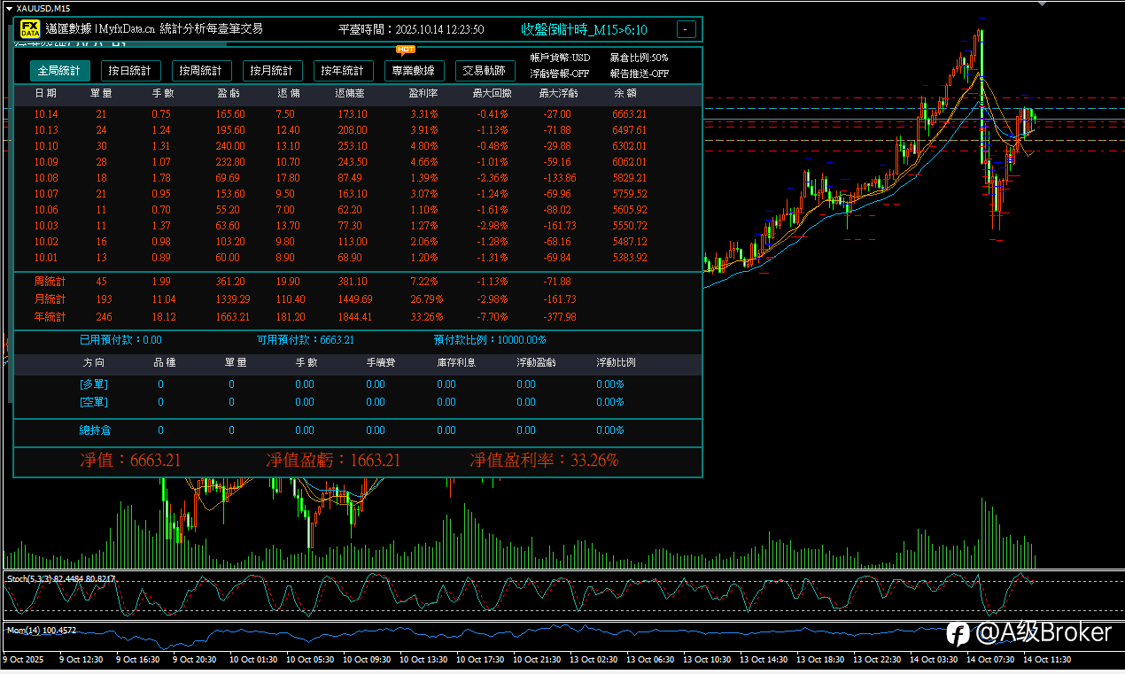Click the [多單] long positions row
1125x674 pixels.
[x=94, y=384]
